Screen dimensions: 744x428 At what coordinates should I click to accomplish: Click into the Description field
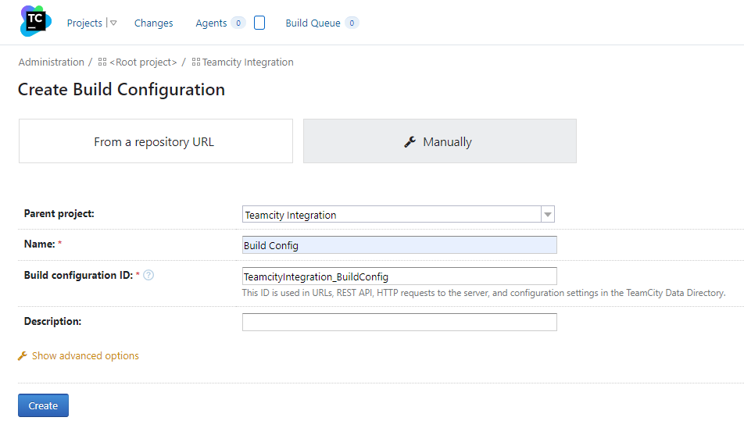(399, 322)
